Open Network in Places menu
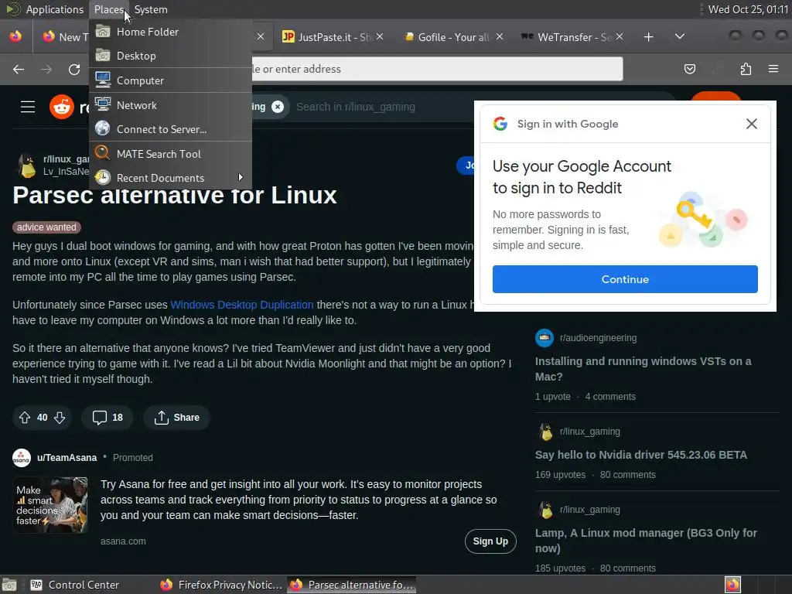The width and height of the screenshot is (792, 594). [x=171, y=105]
